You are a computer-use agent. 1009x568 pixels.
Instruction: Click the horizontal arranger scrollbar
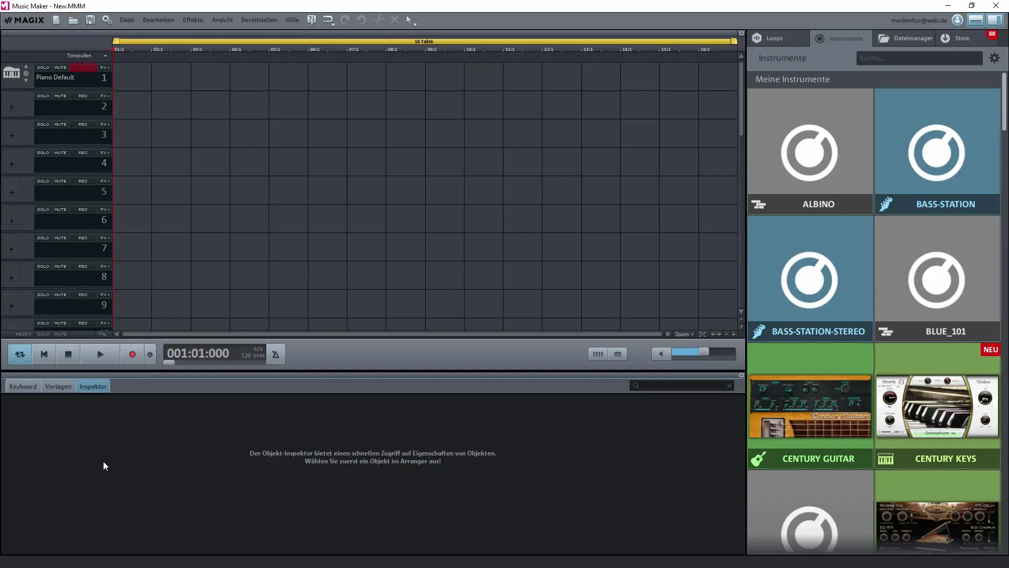coord(392,334)
